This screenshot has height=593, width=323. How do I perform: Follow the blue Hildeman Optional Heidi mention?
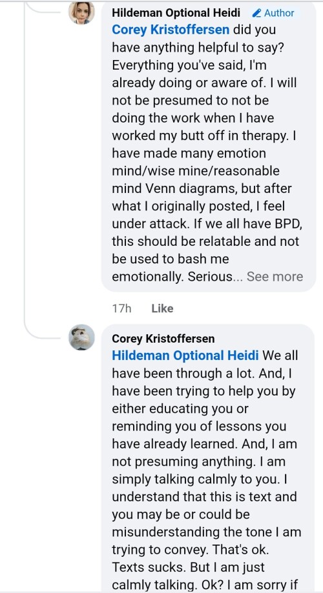185,356
